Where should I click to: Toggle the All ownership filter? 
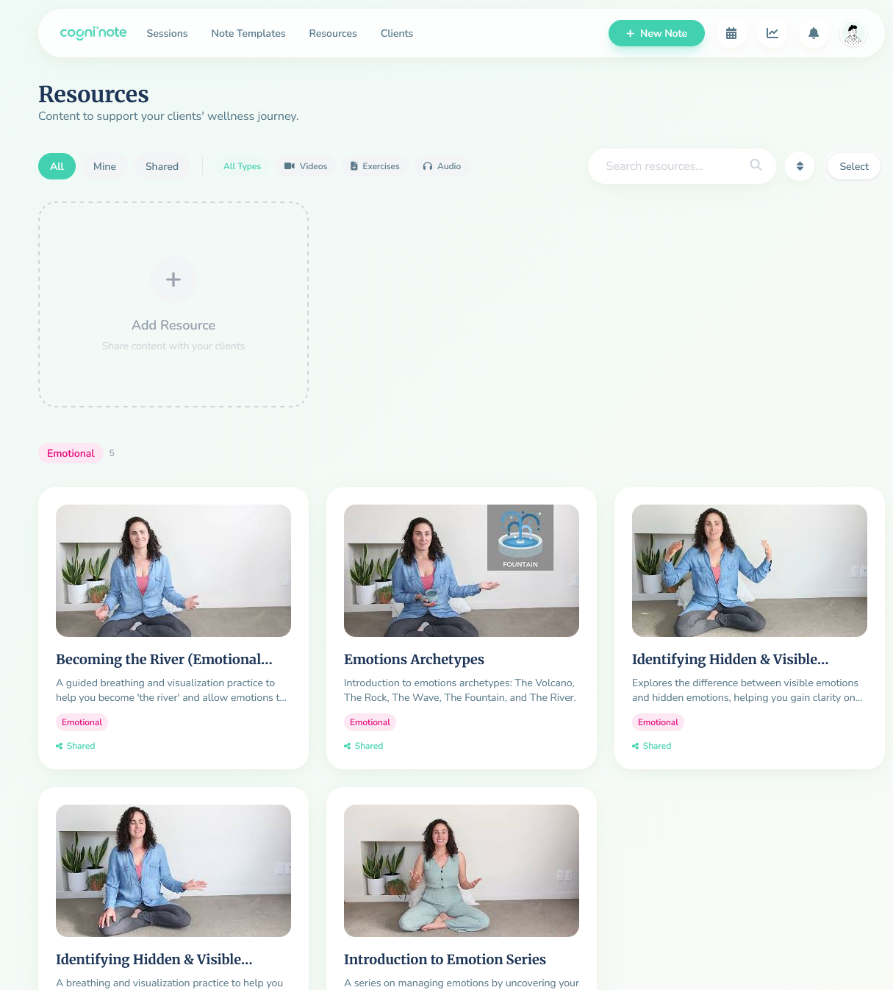[57, 166]
